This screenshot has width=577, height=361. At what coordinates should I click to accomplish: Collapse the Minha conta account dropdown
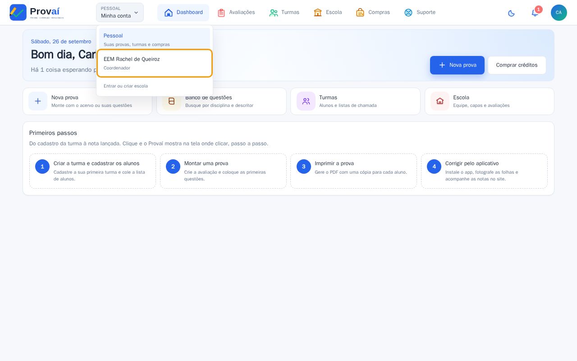120,13
